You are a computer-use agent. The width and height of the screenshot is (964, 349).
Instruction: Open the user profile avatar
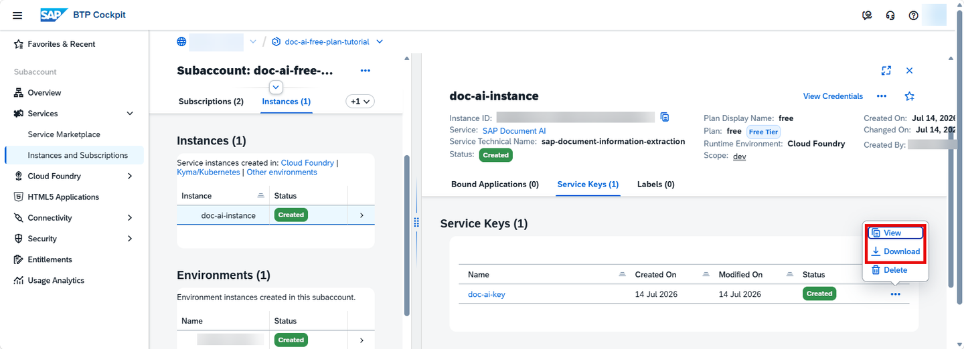pyautogui.click(x=934, y=15)
